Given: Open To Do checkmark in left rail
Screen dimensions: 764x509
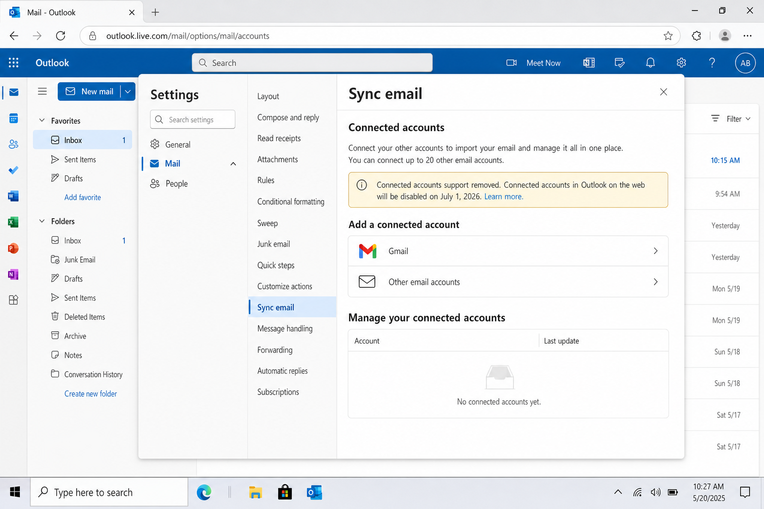Looking at the screenshot, I should (x=13, y=170).
